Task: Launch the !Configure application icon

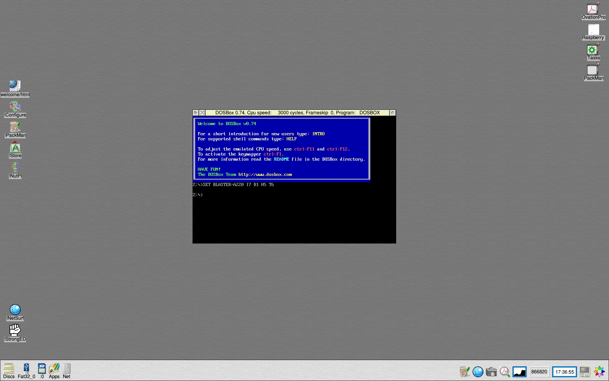Action: pos(15,109)
